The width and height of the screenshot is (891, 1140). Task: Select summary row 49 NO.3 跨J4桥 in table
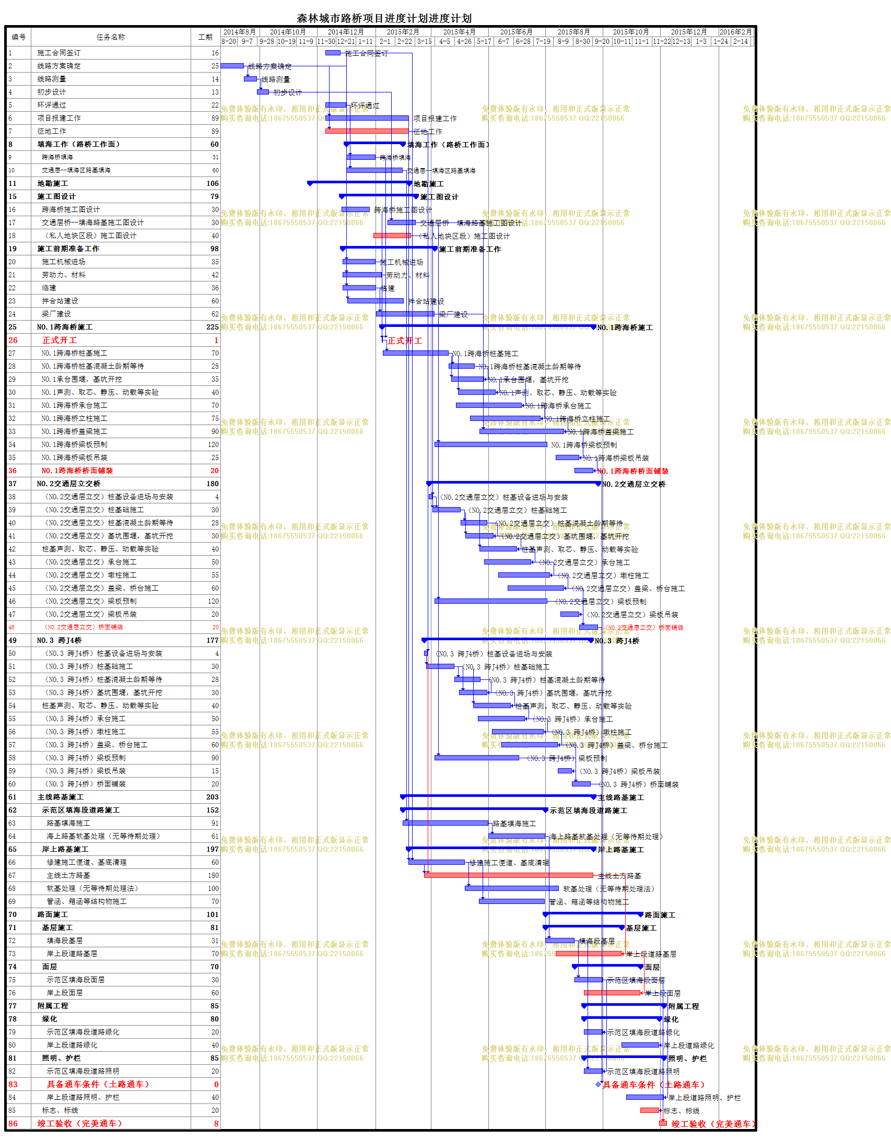[113, 640]
